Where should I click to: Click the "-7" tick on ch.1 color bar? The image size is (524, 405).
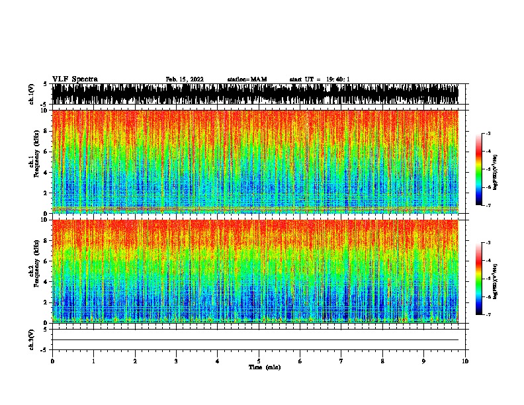click(x=488, y=205)
